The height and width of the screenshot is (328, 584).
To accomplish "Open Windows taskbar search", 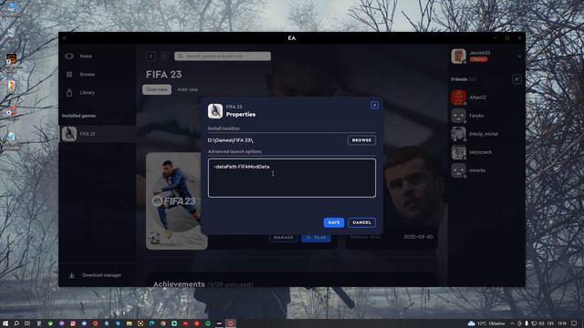I will coord(16,323).
